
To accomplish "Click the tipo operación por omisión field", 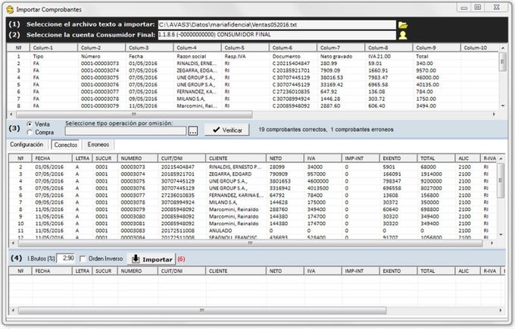I will [126, 131].
